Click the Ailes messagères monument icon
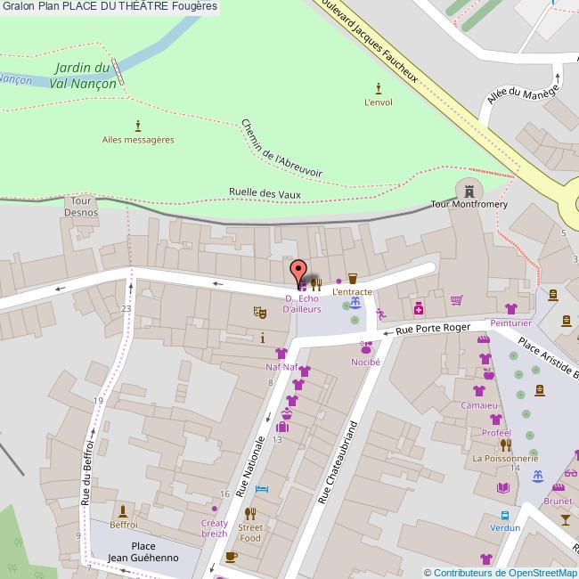 138,126
